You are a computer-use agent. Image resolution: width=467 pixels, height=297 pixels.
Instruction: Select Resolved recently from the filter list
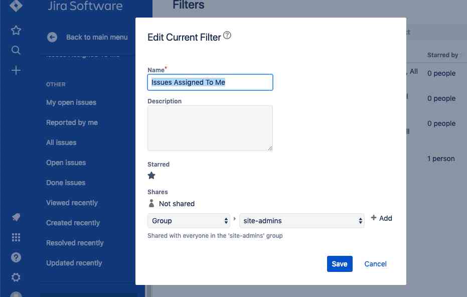pyautogui.click(x=75, y=243)
